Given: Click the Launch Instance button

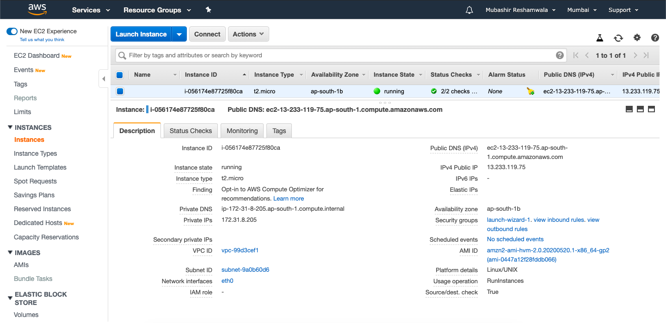Looking at the screenshot, I should pos(141,34).
